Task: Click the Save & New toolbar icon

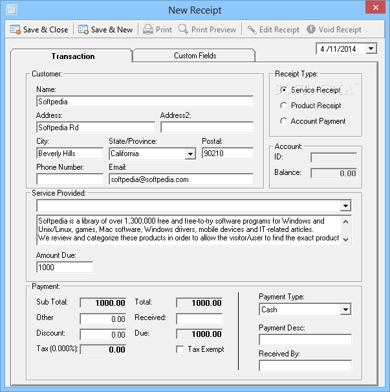Action: [x=83, y=30]
